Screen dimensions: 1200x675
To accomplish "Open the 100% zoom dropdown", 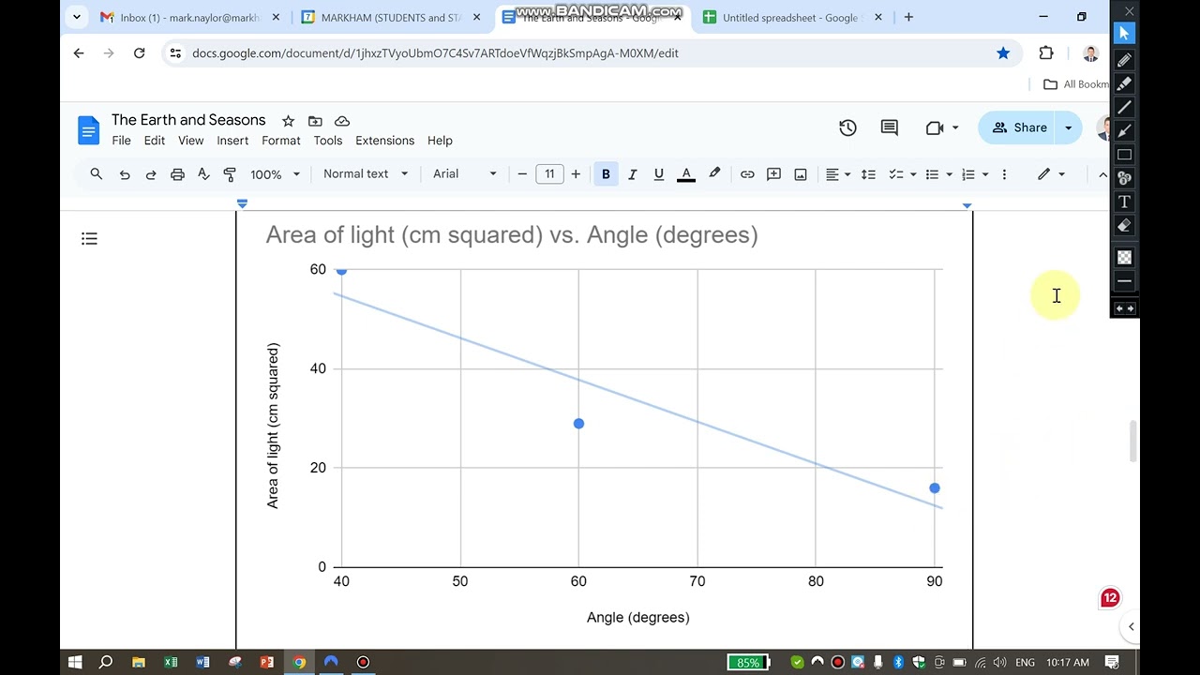I will (x=275, y=174).
